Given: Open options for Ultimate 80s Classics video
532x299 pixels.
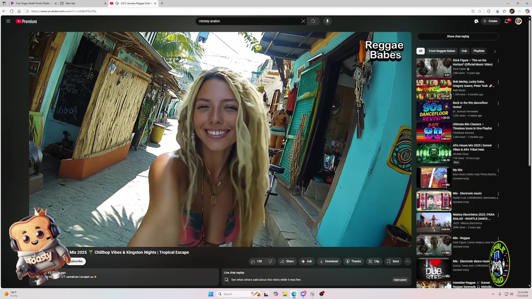Looking at the screenshot, I should click(498, 125).
